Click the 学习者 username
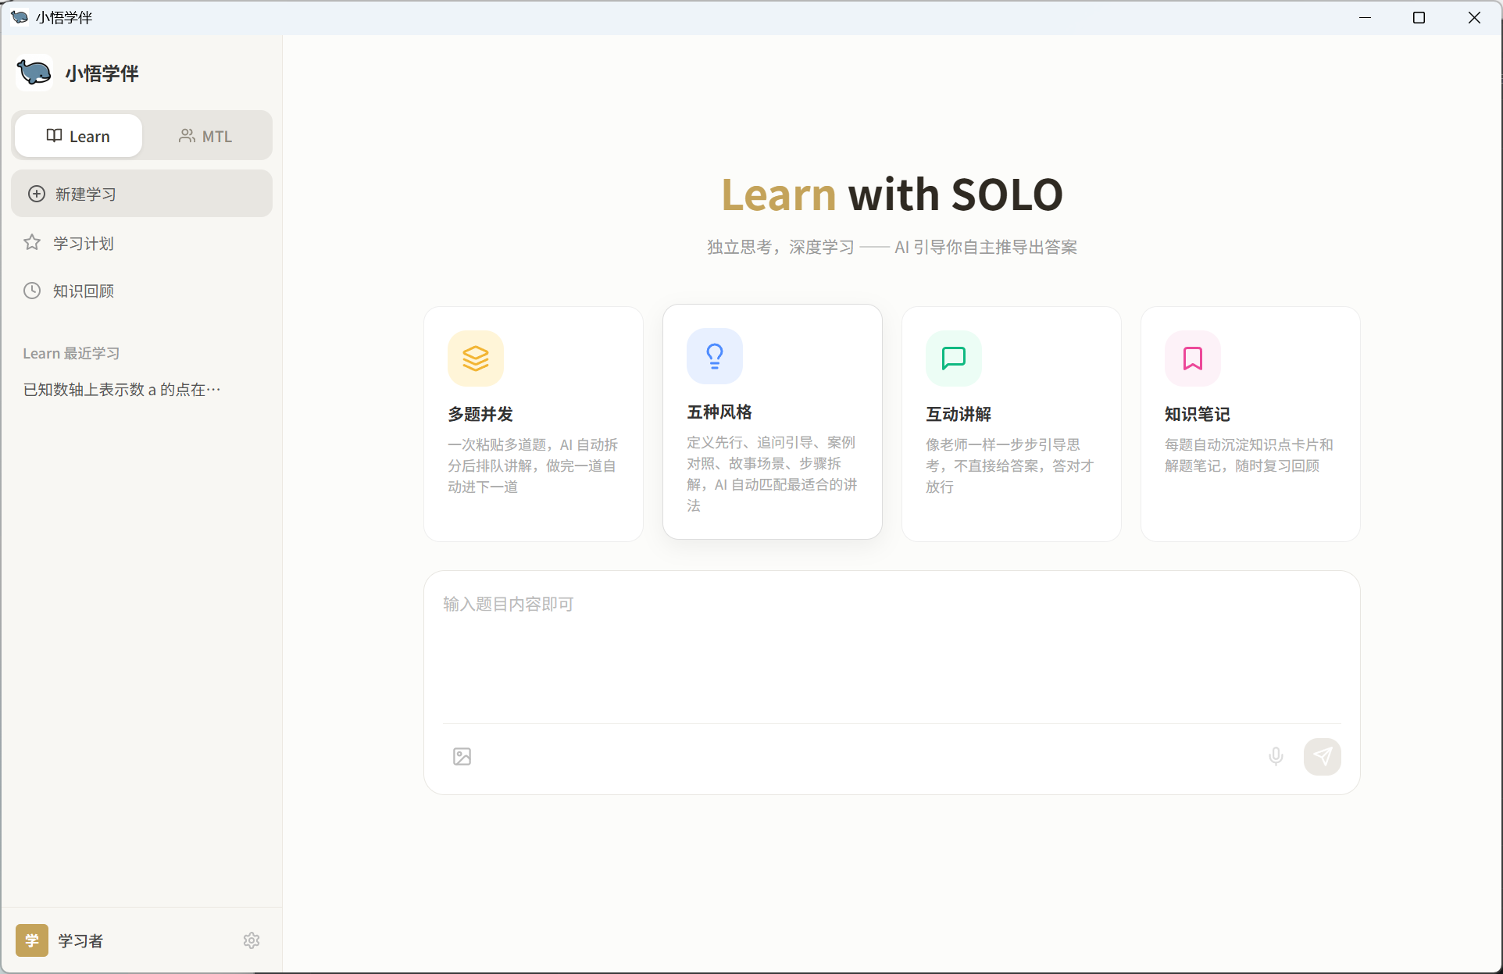Image resolution: width=1503 pixels, height=974 pixels. (x=80, y=941)
